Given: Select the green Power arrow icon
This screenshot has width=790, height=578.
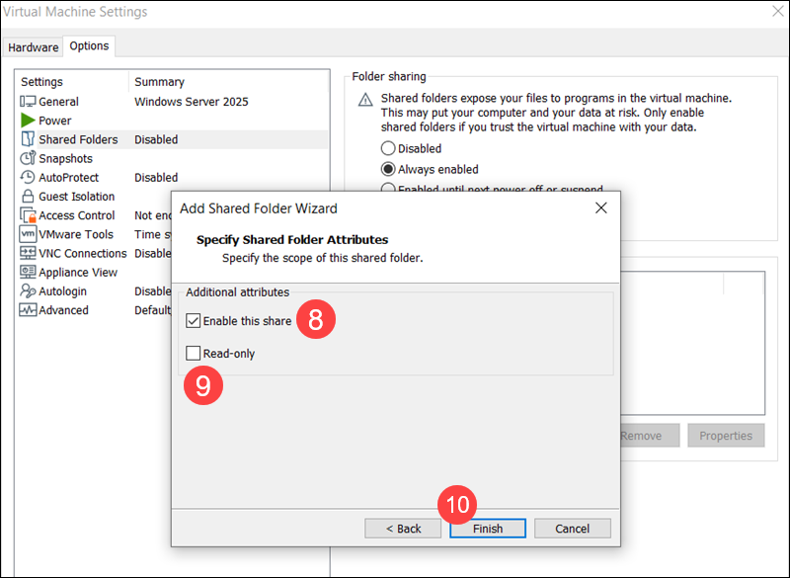Looking at the screenshot, I should pos(28,121).
